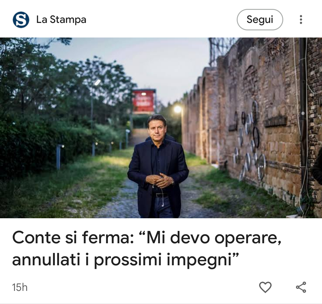Click the 15h timestamp

tap(20, 287)
